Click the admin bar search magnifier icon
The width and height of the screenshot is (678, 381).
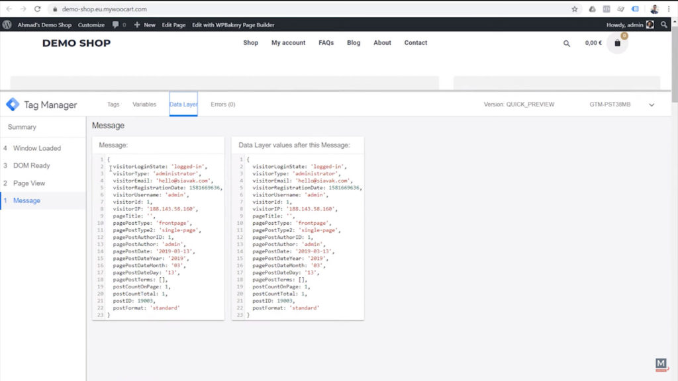665,24
